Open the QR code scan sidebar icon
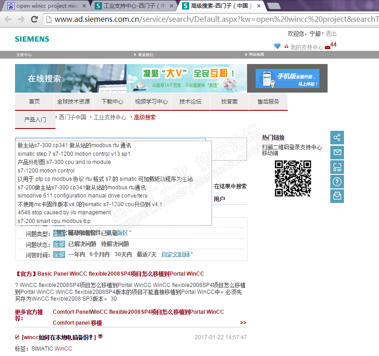 337,167
